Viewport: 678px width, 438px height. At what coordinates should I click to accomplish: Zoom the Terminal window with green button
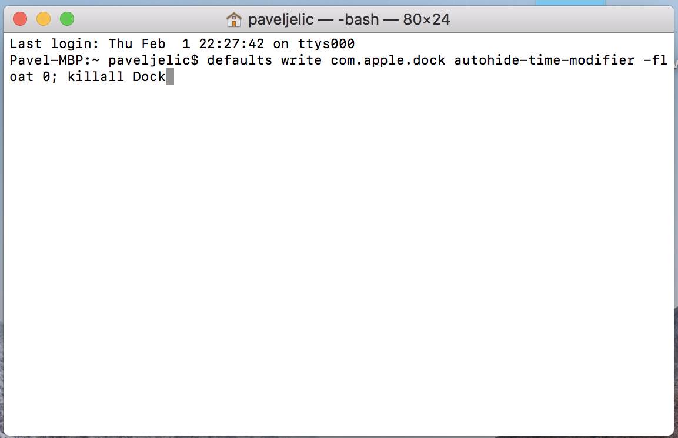coord(67,19)
